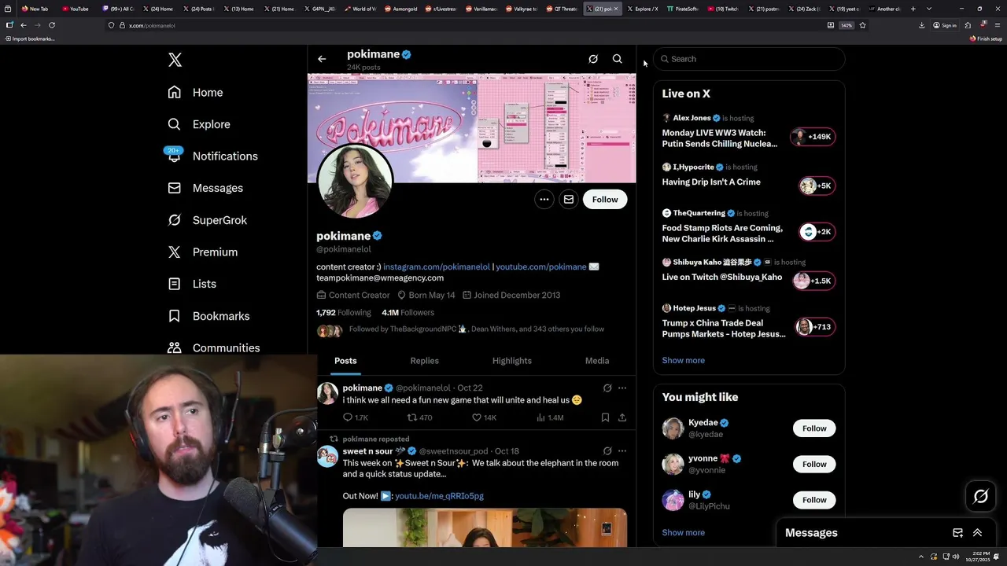
Task: Open more options on sweet n sour post
Action: (622, 451)
